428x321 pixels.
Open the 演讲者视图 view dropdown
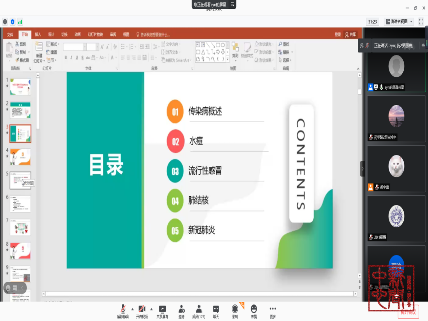coord(399,22)
